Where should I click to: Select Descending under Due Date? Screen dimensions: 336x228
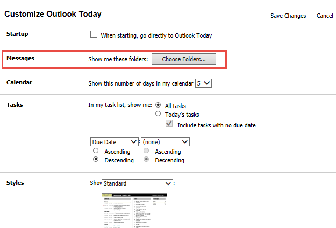click(x=96, y=159)
